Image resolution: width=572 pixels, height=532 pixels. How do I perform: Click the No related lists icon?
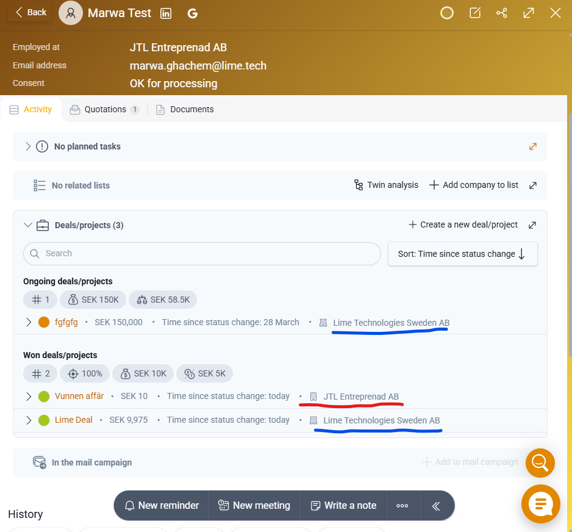[x=40, y=185]
